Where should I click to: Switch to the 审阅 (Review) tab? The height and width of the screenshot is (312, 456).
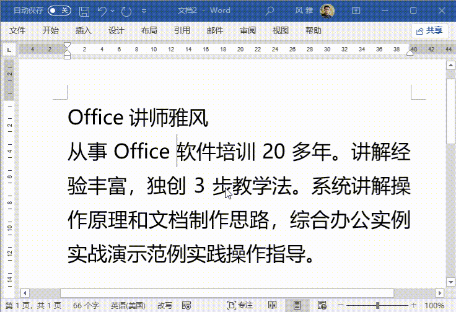point(248,30)
